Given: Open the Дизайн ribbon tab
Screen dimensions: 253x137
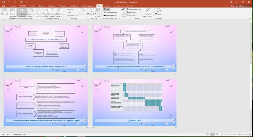Looking at the screenshot, I should tap(41, 6).
